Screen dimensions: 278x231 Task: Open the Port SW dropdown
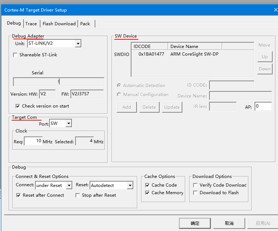coord(61,123)
